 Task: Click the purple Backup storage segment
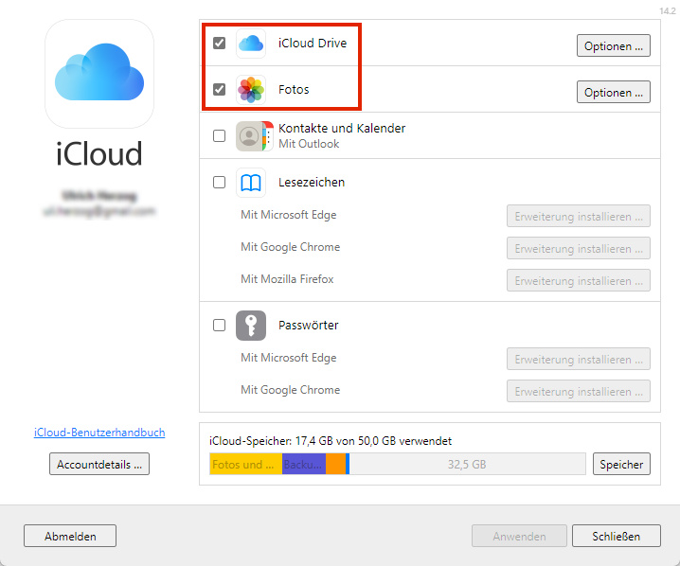coord(304,464)
